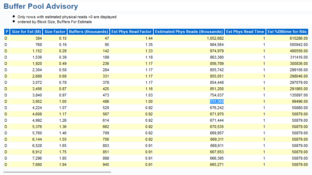
Task: Click the highlighted 731,360 cell
Action: click(x=216, y=101)
